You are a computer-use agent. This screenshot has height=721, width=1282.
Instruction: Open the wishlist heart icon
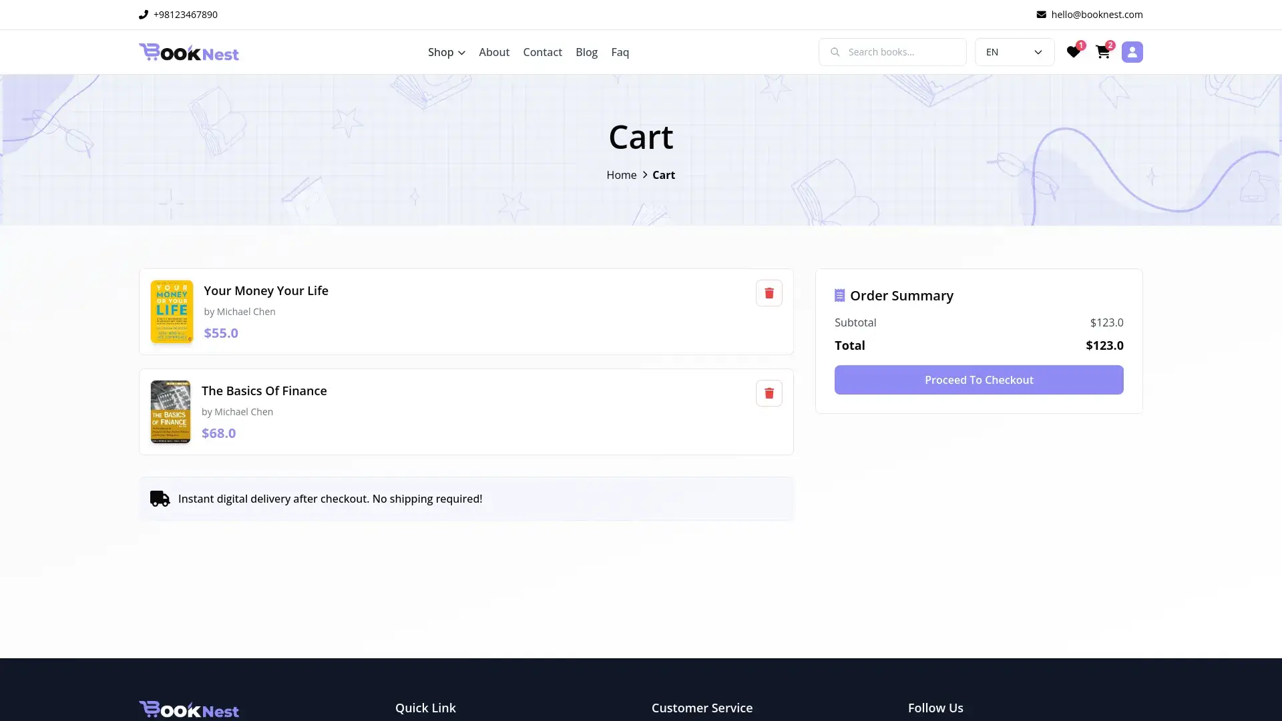click(x=1073, y=52)
